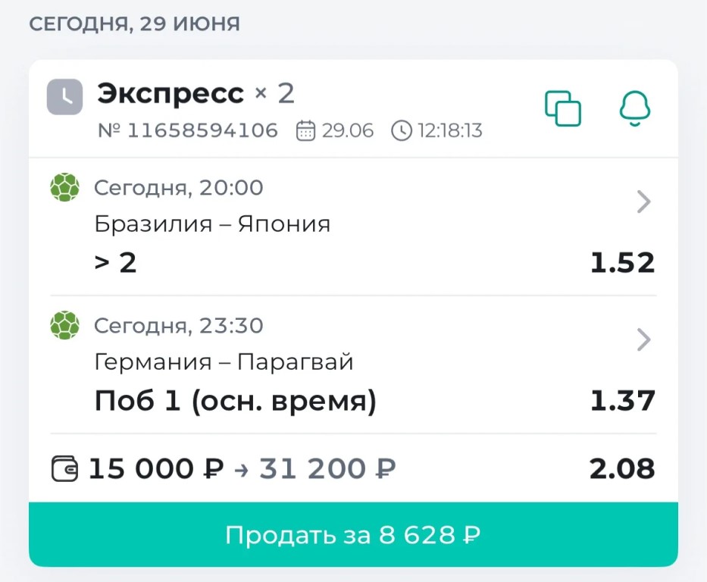The width and height of the screenshot is (707, 582).
Task: Copy the bet slip with the duplicate icon
Action: [x=563, y=108]
